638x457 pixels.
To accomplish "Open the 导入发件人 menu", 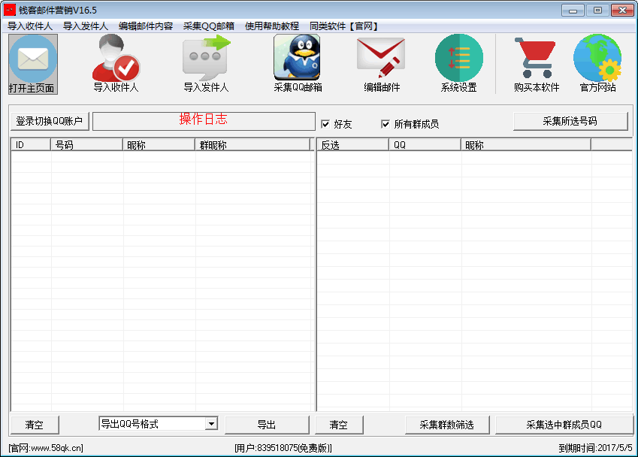I will coord(86,26).
